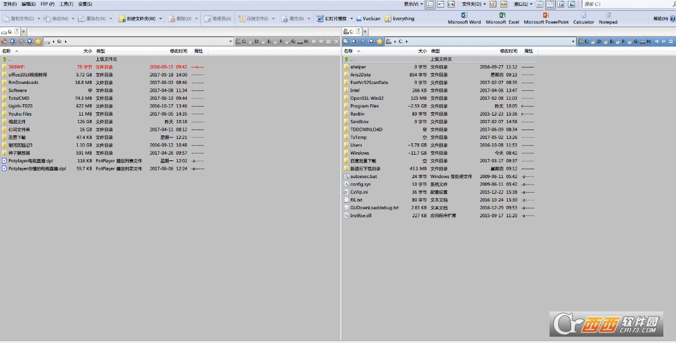Open the Notepad shortcut
The height and width of the screenshot is (343, 676).
pos(608,18)
